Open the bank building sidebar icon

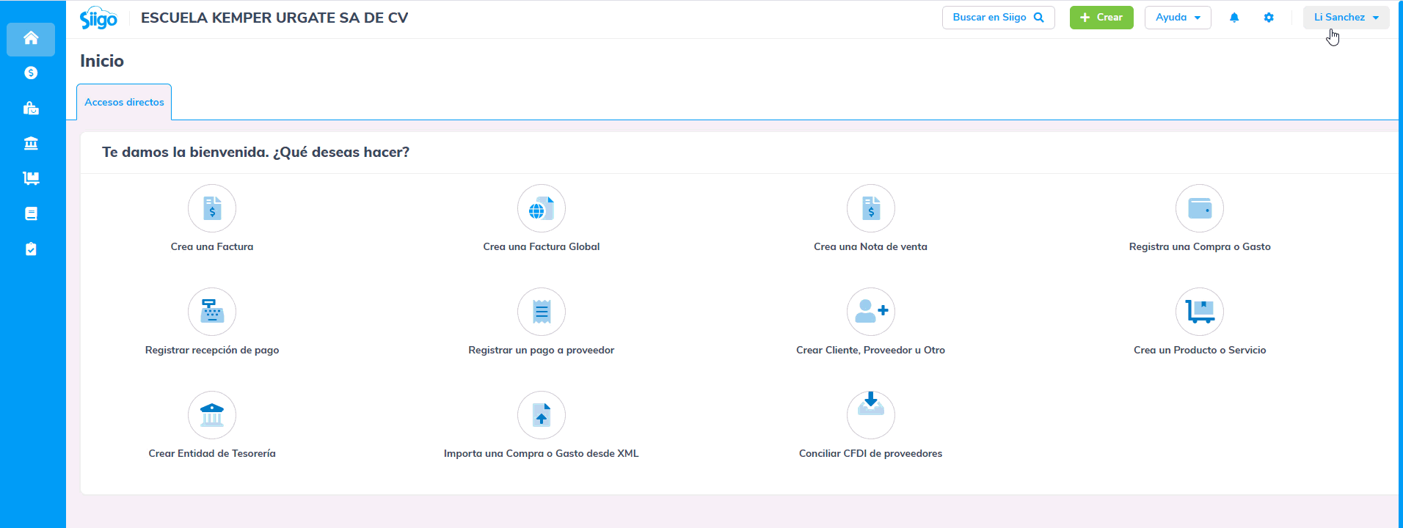click(31, 143)
